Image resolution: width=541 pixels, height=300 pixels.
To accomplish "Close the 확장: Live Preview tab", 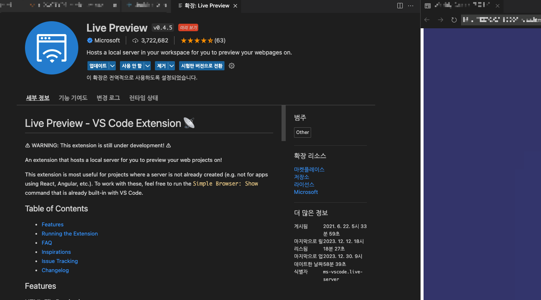I will point(235,6).
